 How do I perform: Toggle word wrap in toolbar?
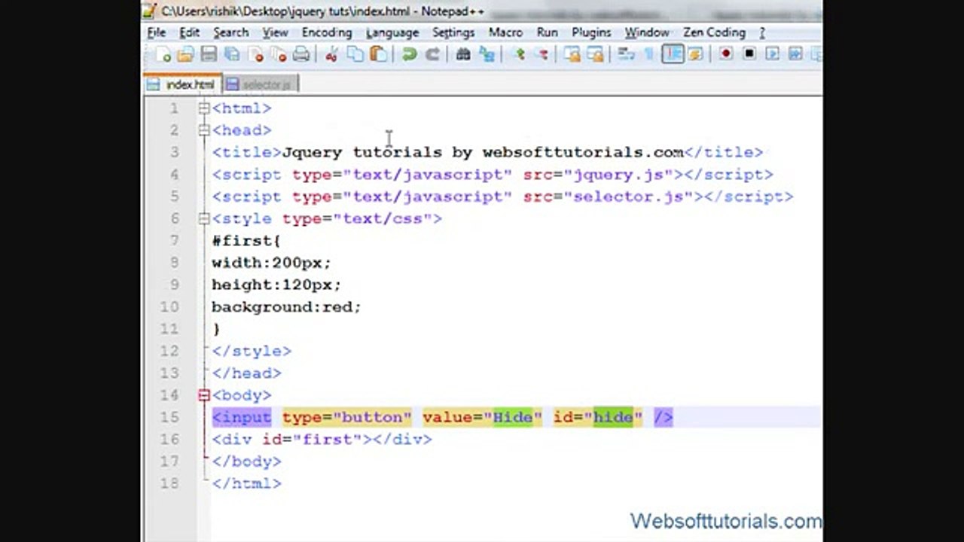tap(624, 54)
